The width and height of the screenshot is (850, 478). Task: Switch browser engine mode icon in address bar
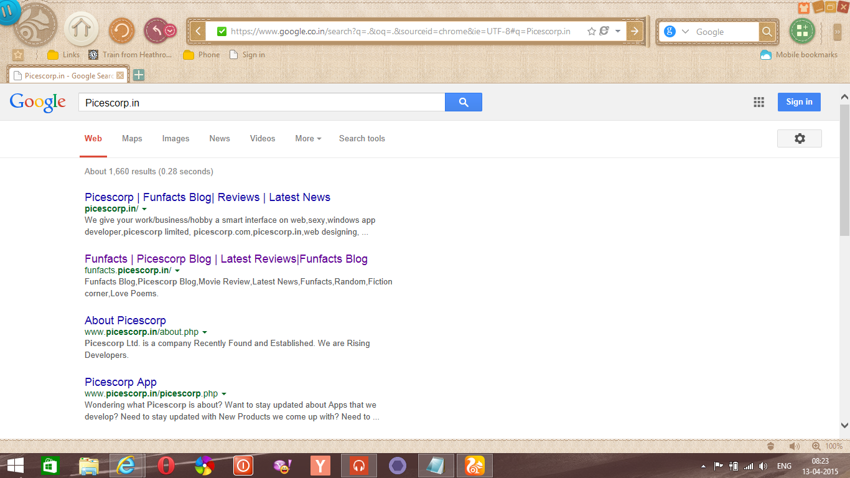pos(604,31)
